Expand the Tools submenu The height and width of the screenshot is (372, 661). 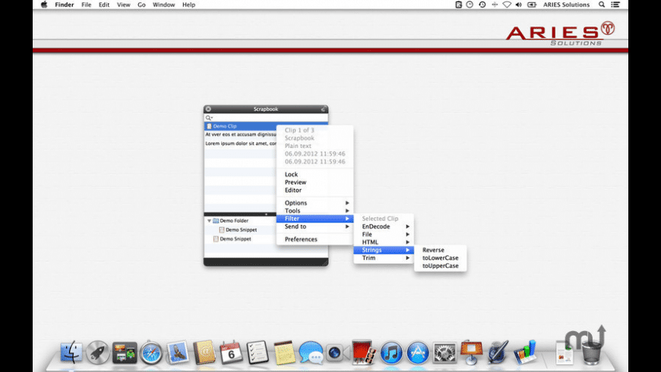315,210
